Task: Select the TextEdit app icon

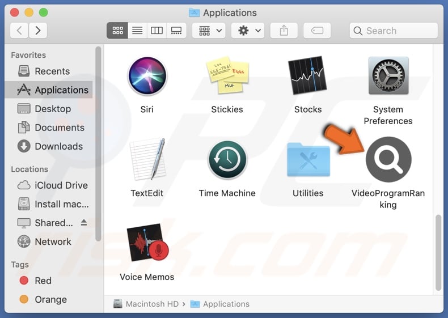Action: [147, 159]
